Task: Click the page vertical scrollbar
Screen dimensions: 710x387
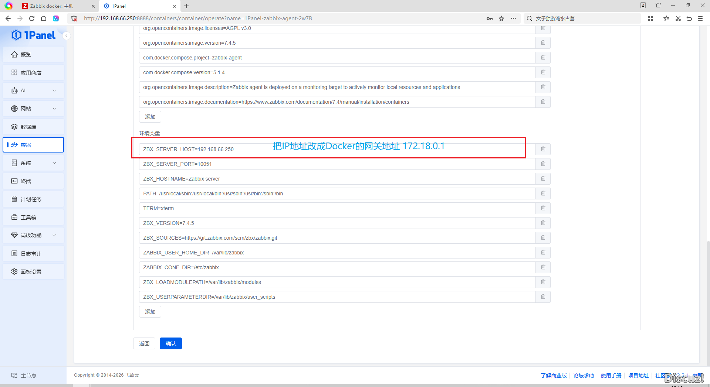Action: coord(708,303)
